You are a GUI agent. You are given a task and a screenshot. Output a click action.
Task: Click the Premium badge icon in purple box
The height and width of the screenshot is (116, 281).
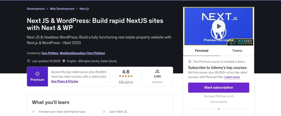pyautogui.click(x=37, y=74)
